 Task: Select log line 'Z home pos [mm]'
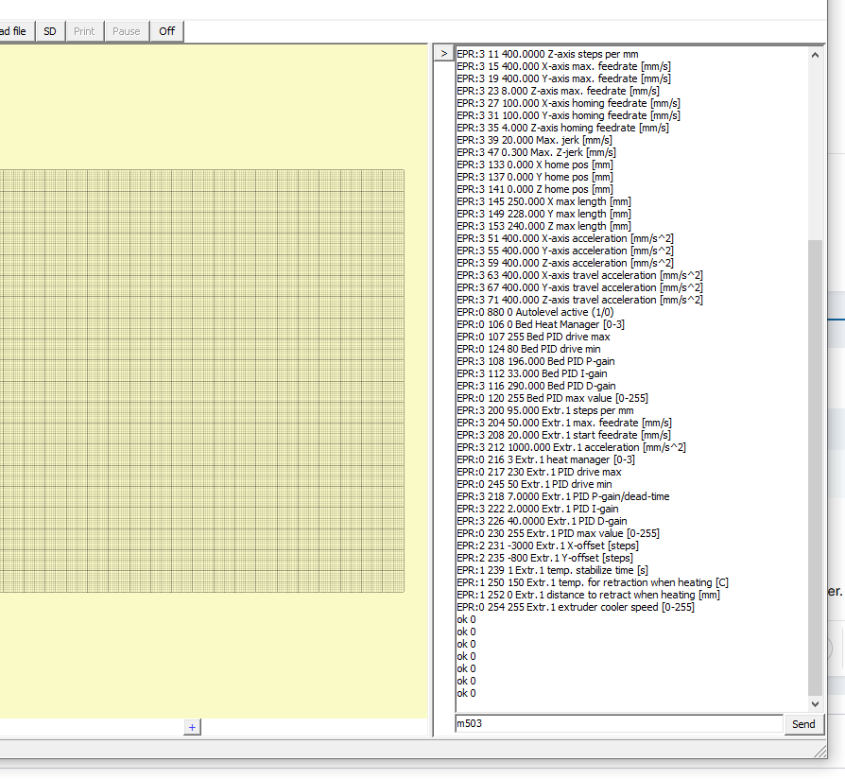point(535,189)
